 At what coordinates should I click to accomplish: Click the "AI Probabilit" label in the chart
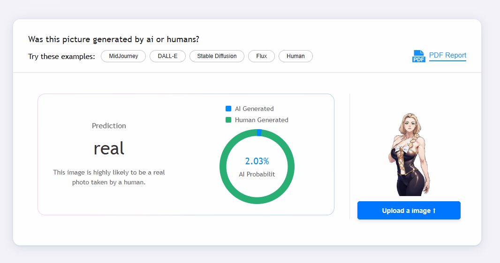coord(257,174)
